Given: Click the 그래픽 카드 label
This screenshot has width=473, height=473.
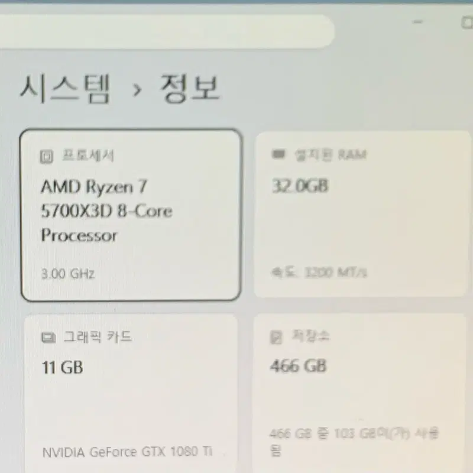Looking at the screenshot, I should coord(98,336).
